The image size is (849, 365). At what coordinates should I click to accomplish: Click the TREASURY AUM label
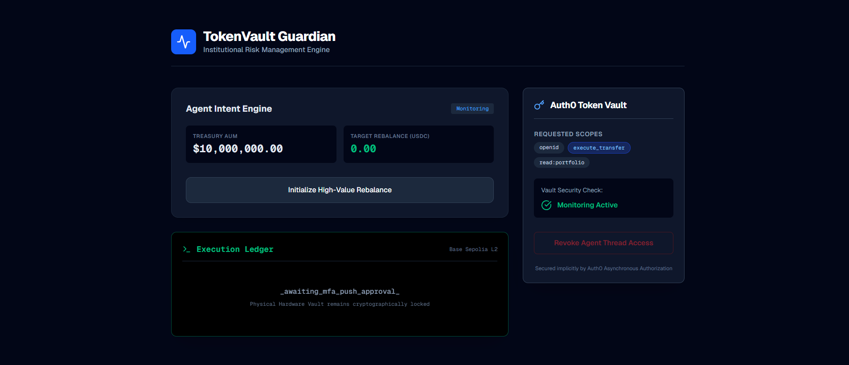215,136
